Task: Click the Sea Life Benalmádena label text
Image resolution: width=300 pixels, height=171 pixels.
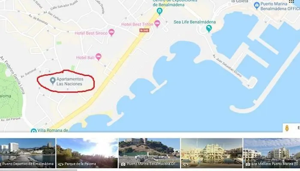Action: [195, 22]
